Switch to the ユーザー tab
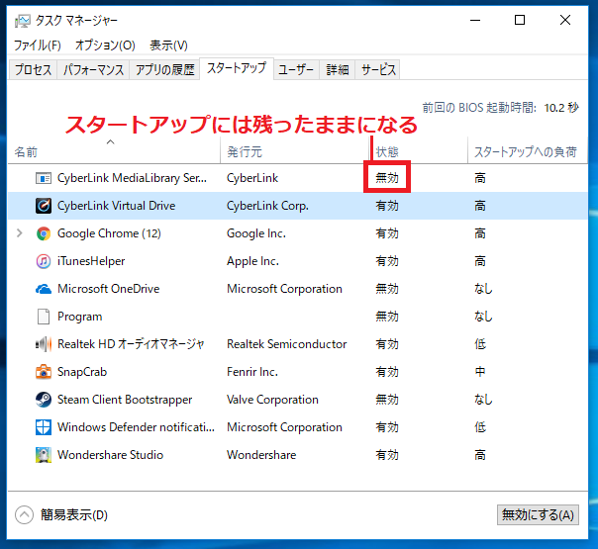 296,69
